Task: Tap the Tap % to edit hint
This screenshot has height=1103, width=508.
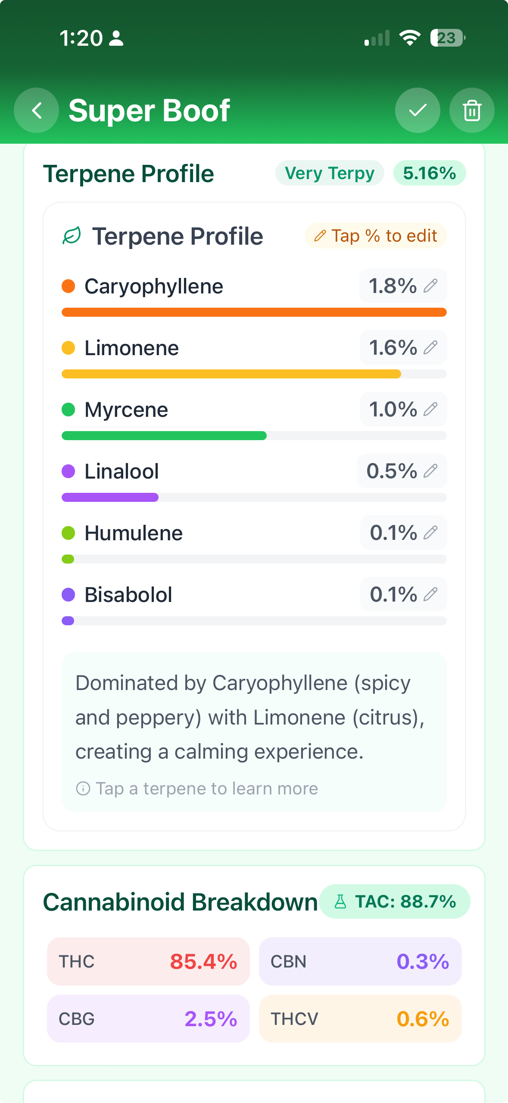Action: (x=376, y=236)
